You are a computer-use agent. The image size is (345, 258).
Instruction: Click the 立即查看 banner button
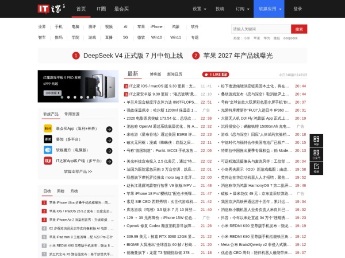[52, 93]
